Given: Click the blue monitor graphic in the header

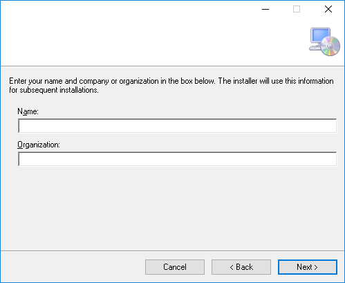Looking at the screenshot, I should coord(320,35).
